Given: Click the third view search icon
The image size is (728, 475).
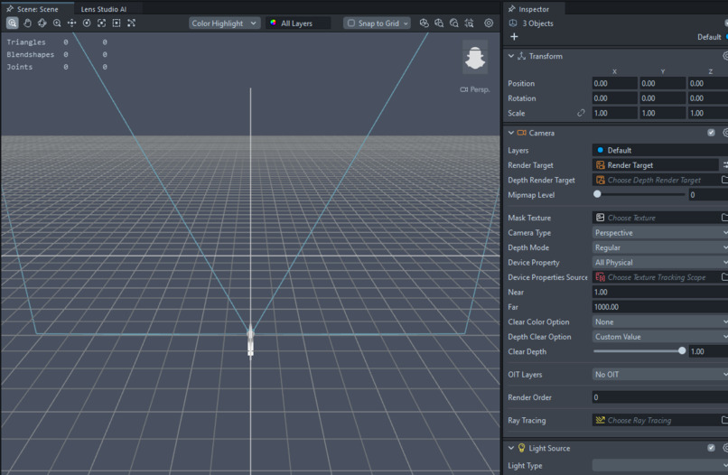Looking at the screenshot, I should tap(454, 23).
